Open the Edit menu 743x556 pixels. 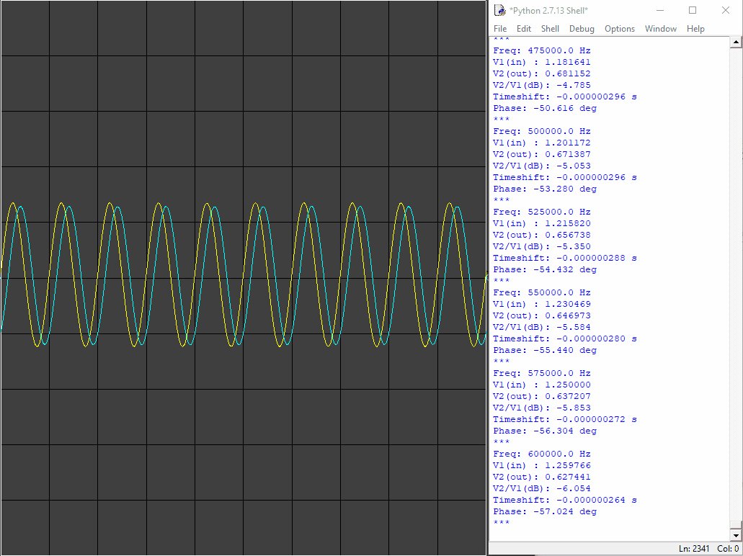(x=524, y=28)
